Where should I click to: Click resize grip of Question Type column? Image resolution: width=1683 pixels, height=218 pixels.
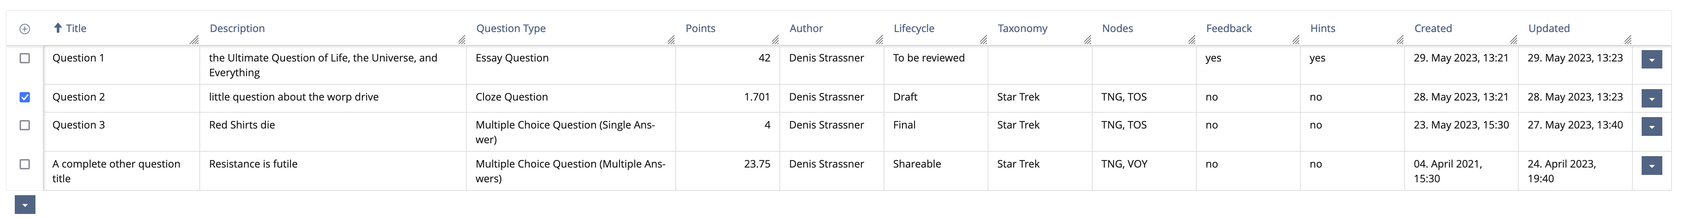(671, 40)
